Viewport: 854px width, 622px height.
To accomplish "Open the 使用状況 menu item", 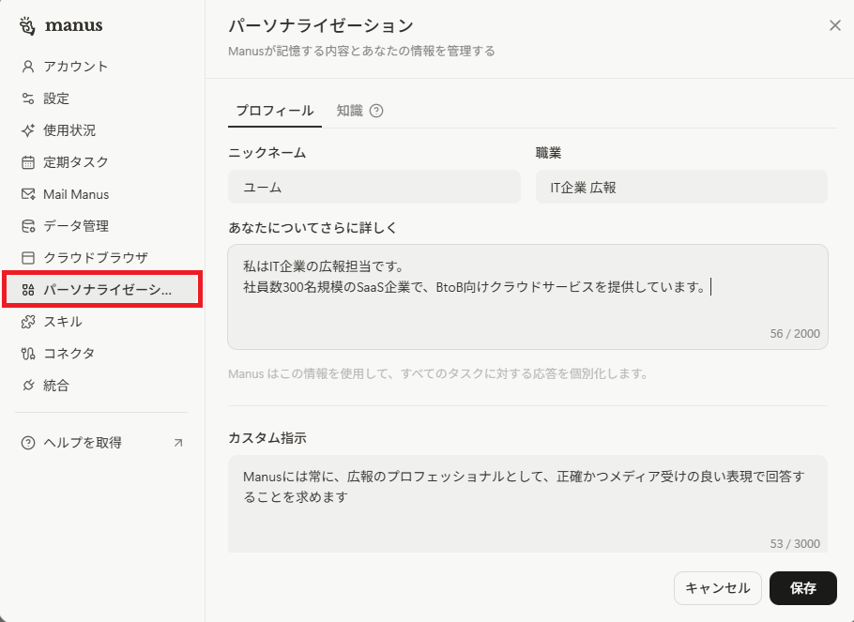I will coord(102,130).
